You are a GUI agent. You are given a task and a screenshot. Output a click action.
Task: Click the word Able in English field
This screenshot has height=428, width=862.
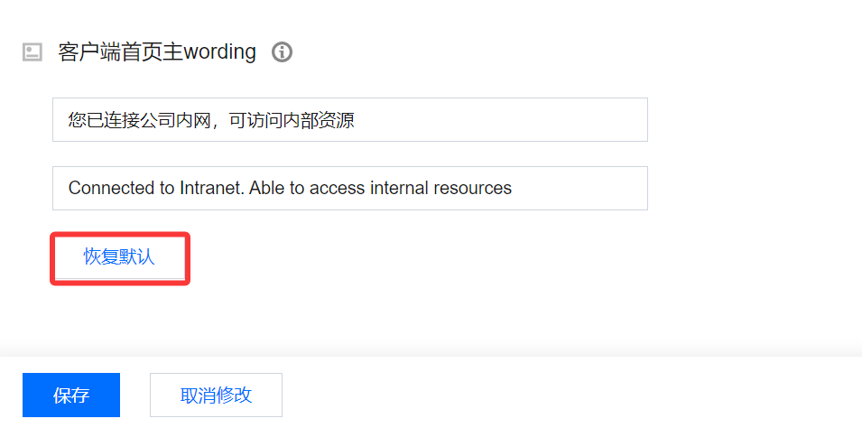(266, 188)
